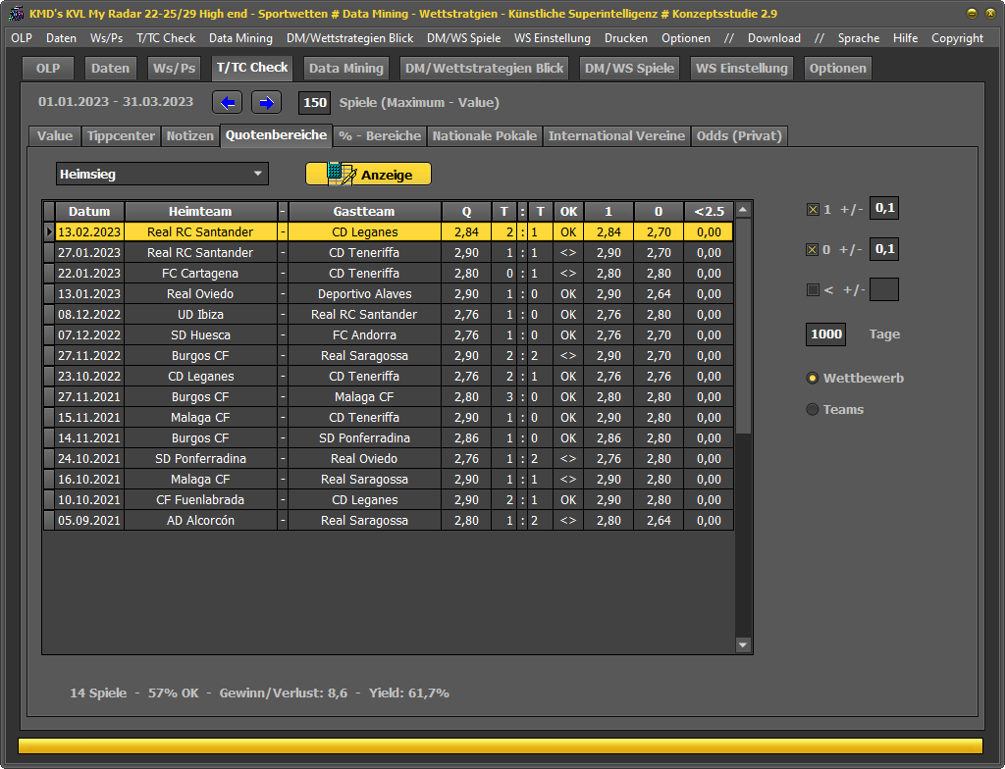Click the Gastteam column header
The width and height of the screenshot is (1005, 769).
pos(364,212)
